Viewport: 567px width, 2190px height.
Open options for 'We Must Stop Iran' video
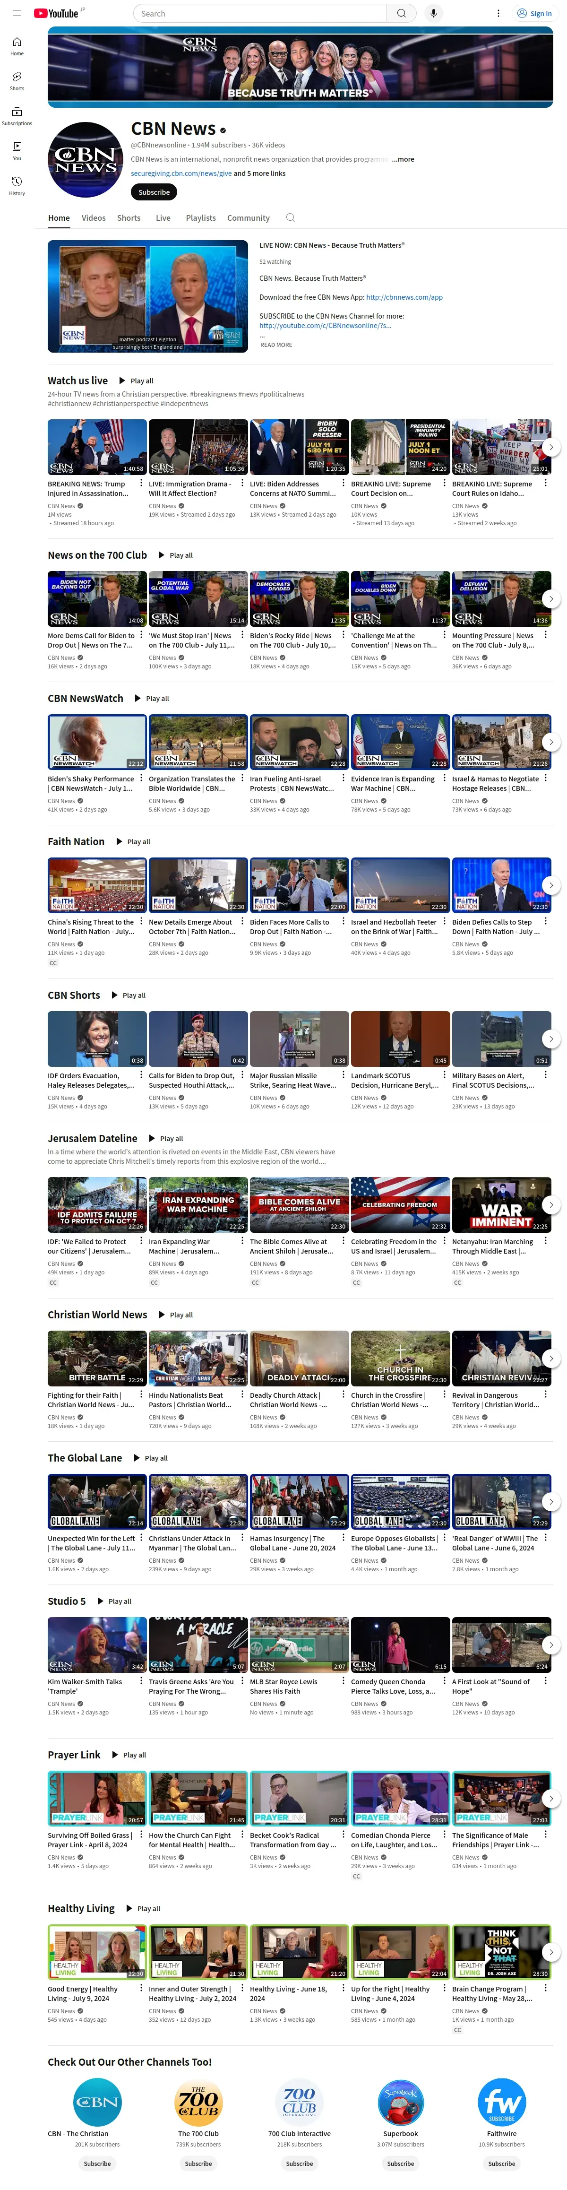(x=242, y=635)
